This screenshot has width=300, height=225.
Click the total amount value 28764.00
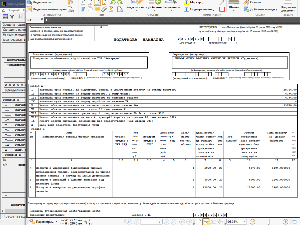click(x=290, y=90)
